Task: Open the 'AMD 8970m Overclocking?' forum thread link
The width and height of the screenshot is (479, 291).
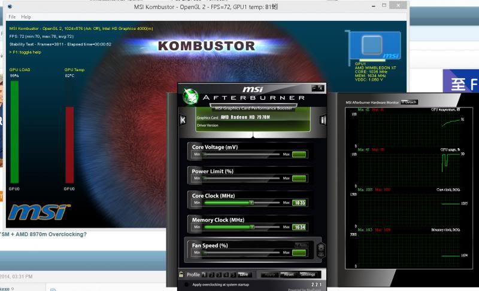Action: (43, 234)
